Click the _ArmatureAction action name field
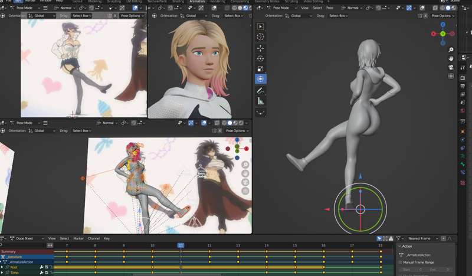The height and width of the screenshot is (276, 472). click(418, 255)
